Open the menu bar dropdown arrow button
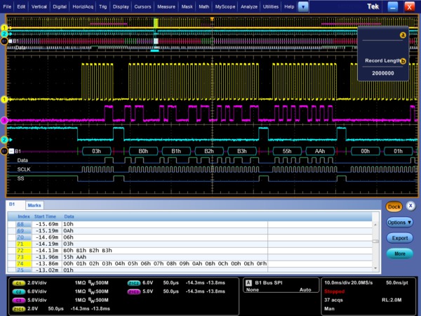This screenshot has width=421, height=316. (x=303, y=6)
